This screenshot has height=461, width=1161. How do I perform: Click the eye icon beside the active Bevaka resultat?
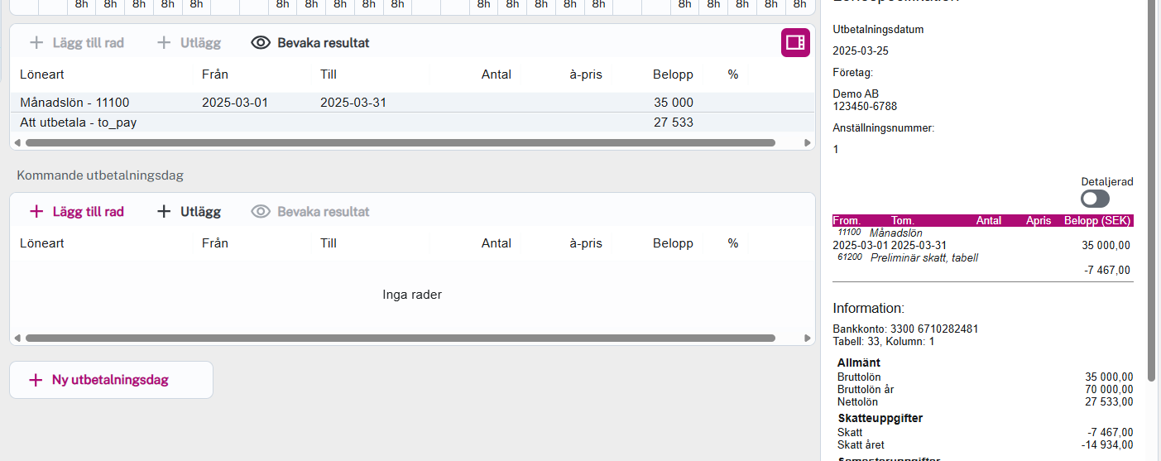click(x=261, y=43)
